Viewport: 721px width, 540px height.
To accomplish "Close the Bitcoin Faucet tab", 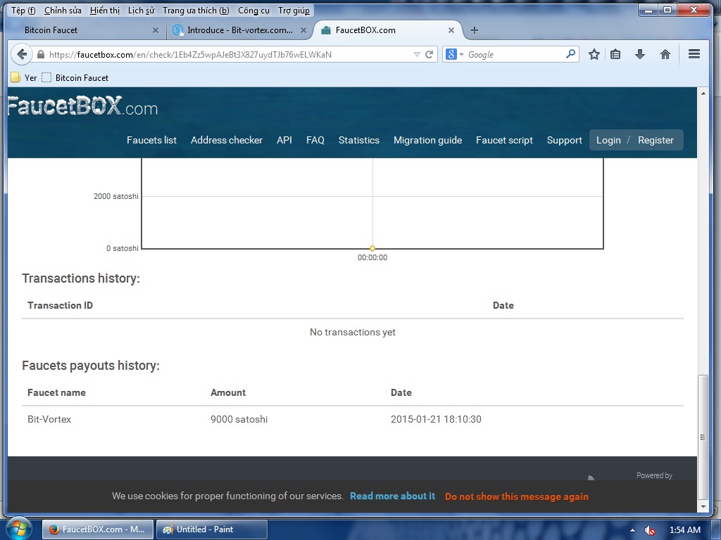I will pos(156,30).
